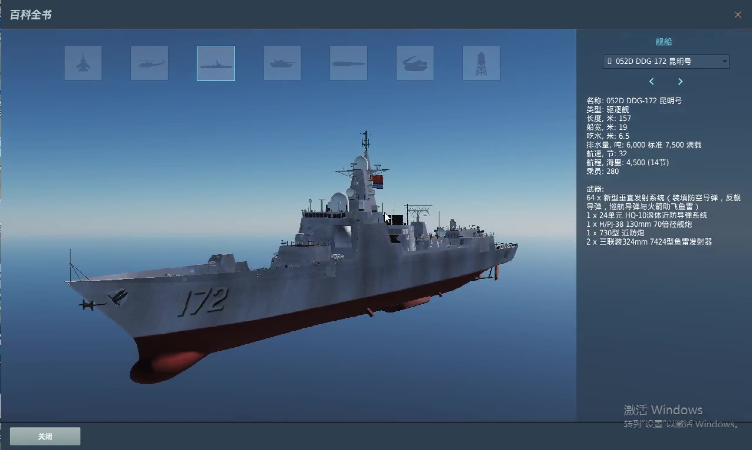The width and height of the screenshot is (752, 450).
Task: Click the ship selector dropdown arrow
Action: 724,62
